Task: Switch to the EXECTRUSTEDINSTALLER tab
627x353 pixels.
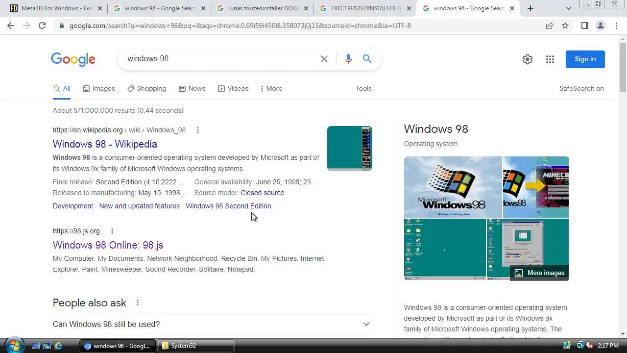Action: pos(365,8)
